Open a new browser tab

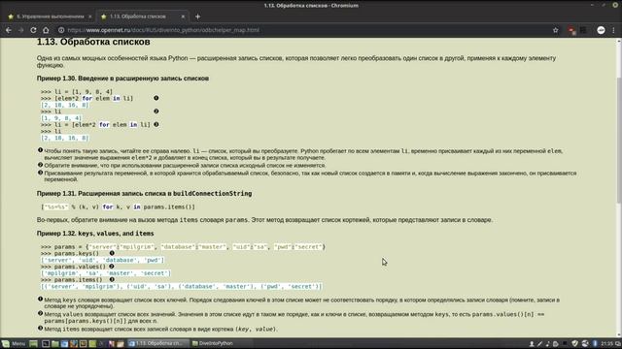[x=197, y=16]
